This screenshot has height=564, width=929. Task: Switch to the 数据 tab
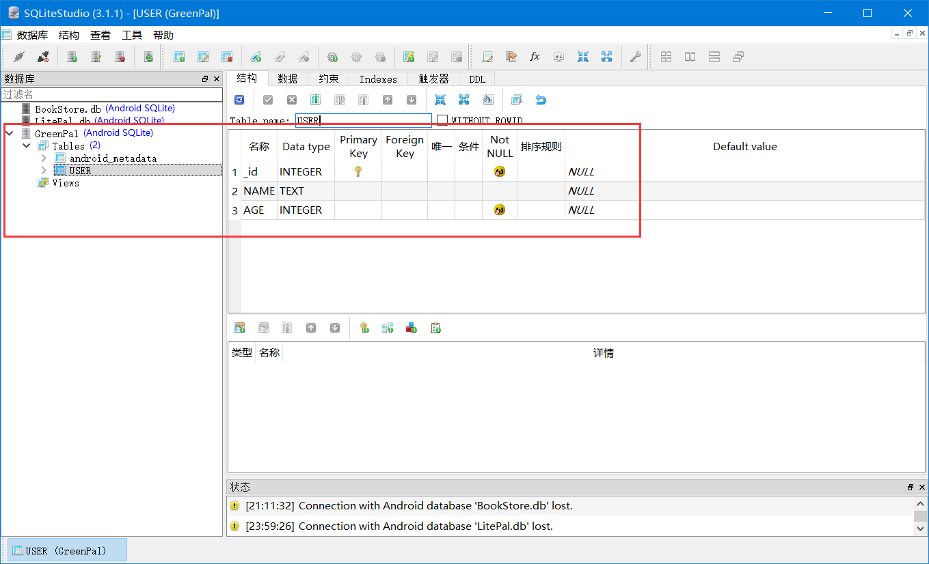(288, 79)
